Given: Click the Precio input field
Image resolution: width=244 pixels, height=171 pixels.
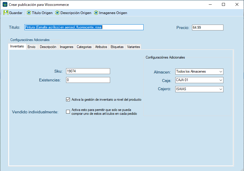Looking at the screenshot, I should click(x=208, y=28).
